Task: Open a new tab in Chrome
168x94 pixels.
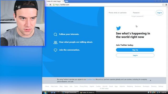Action: pyautogui.click(x=66, y=2)
